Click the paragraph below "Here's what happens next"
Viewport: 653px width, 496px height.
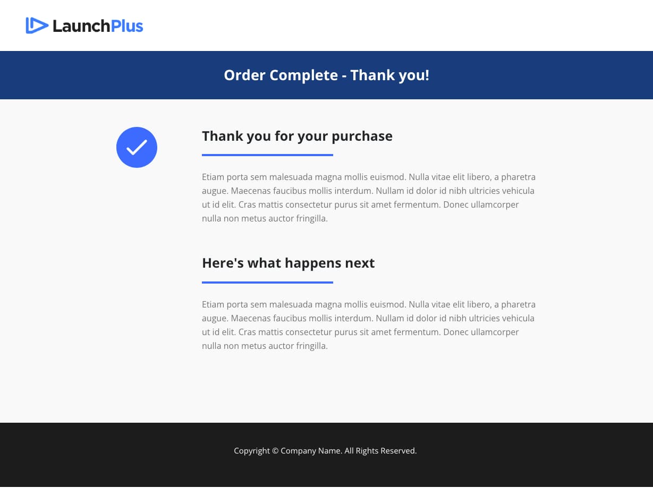[369, 325]
